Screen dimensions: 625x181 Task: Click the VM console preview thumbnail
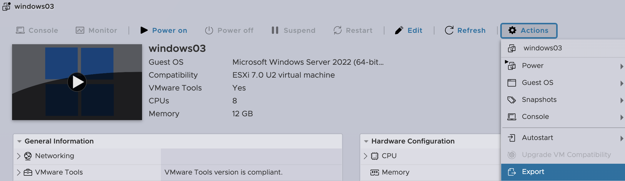(77, 82)
